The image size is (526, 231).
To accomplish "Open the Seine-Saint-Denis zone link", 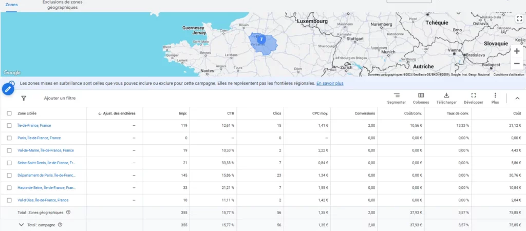I will (46, 163).
